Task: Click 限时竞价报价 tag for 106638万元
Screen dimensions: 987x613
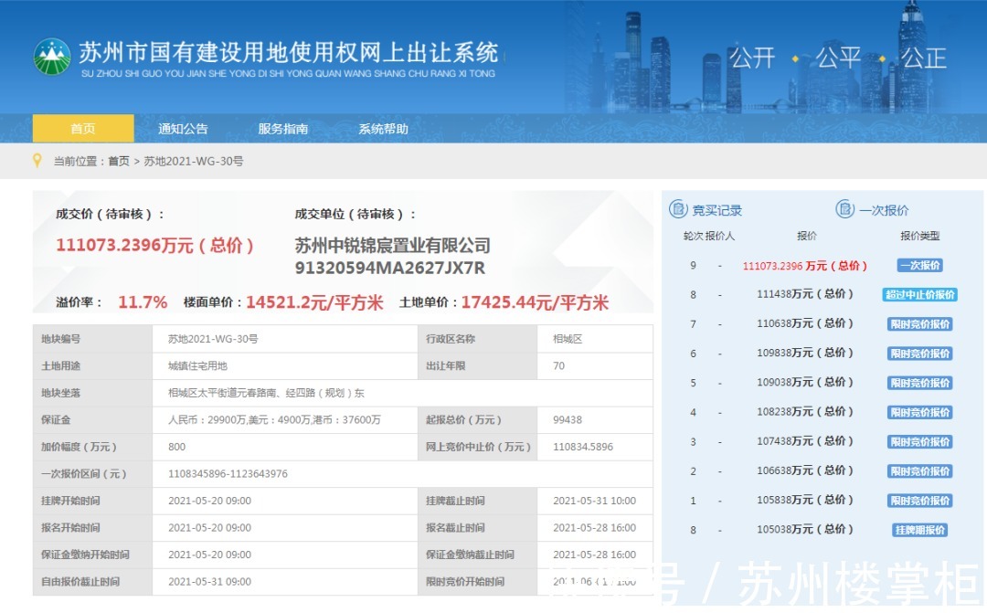Action: (x=919, y=470)
